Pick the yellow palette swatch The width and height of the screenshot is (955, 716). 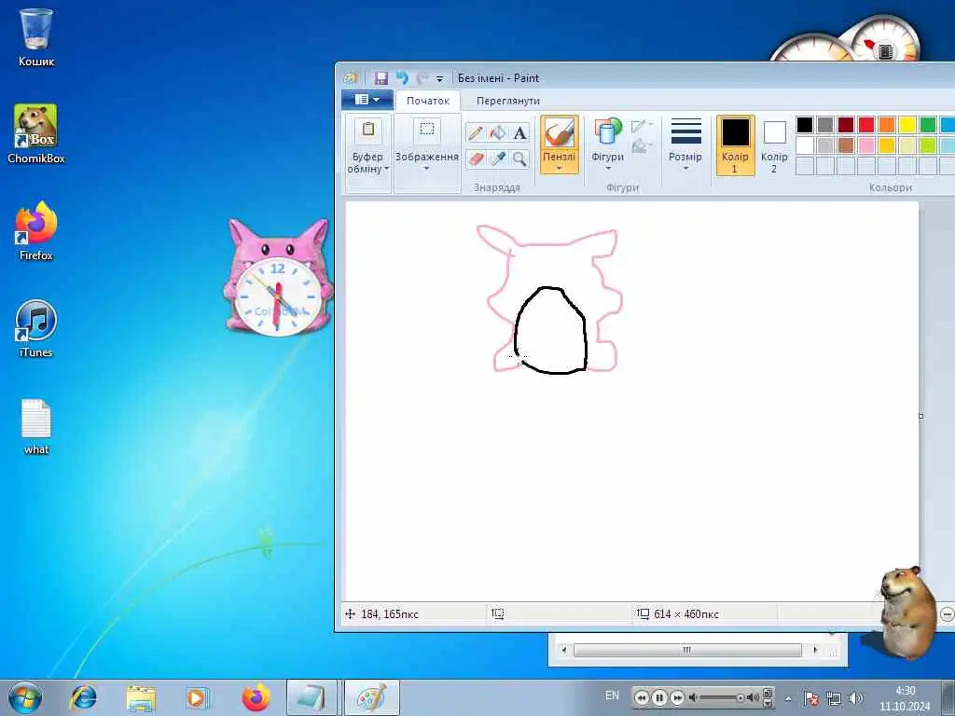coord(907,125)
